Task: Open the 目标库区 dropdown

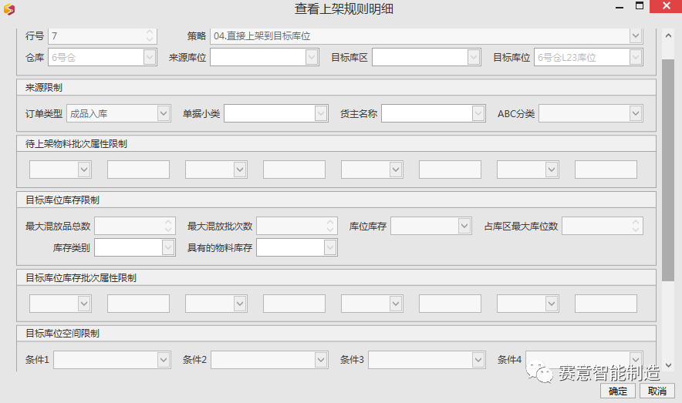Action: [x=474, y=58]
